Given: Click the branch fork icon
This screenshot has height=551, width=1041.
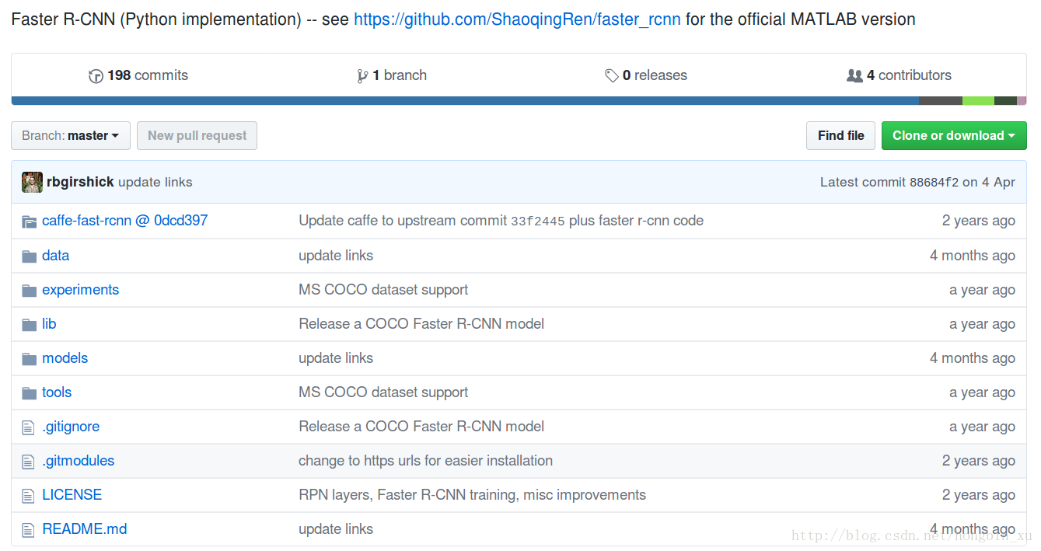Looking at the screenshot, I should click(x=362, y=76).
